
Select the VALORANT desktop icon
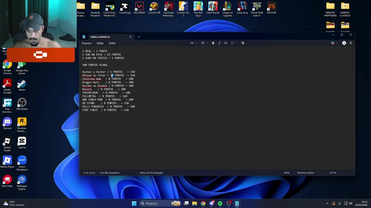pyautogui.click(x=139, y=8)
